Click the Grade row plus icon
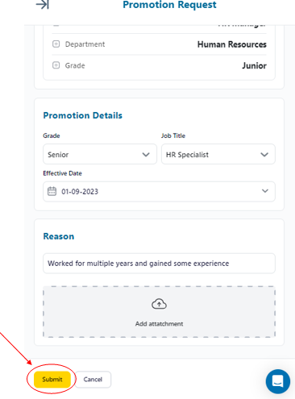 (x=56, y=65)
